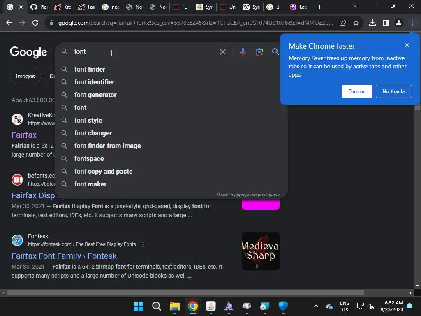Toggle the Chrome side panel
The image size is (421, 316).
pos(386,23)
